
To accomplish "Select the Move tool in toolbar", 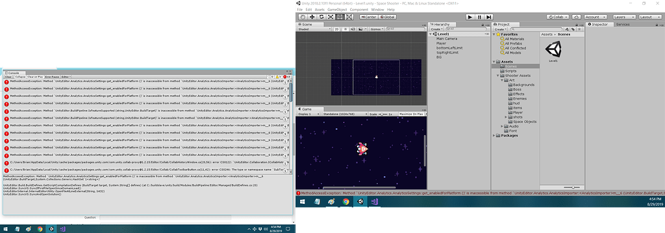I will 312,17.
